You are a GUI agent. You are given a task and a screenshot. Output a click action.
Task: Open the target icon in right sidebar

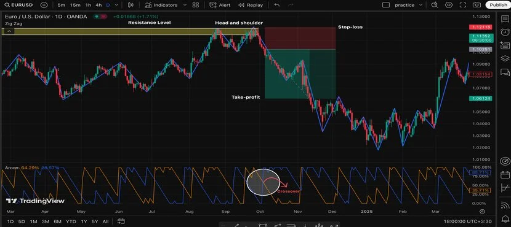505,161
